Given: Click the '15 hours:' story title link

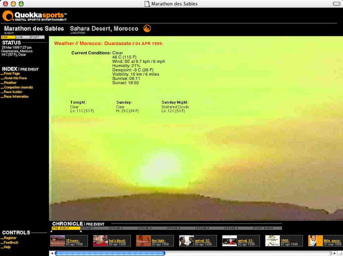Looking at the screenshot, I should click(x=73, y=240).
